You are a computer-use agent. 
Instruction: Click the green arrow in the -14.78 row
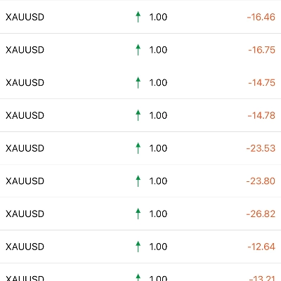pyautogui.click(x=138, y=115)
